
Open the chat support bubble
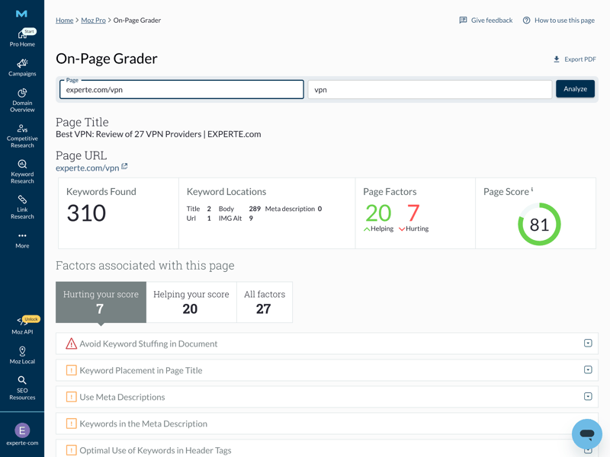click(x=586, y=433)
